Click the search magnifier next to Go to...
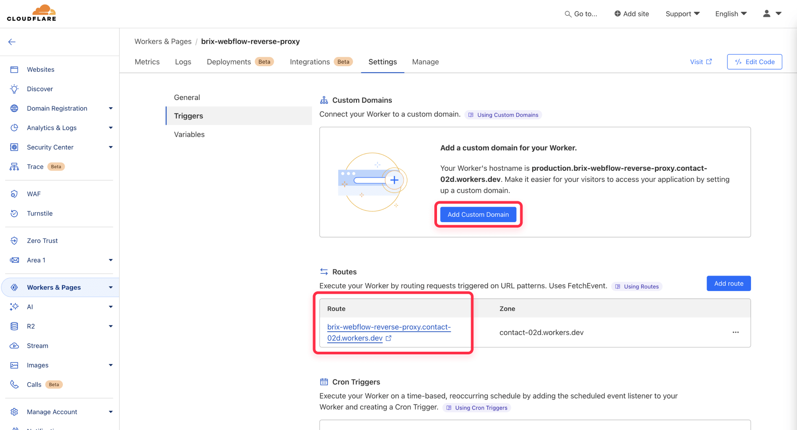 pyautogui.click(x=568, y=14)
